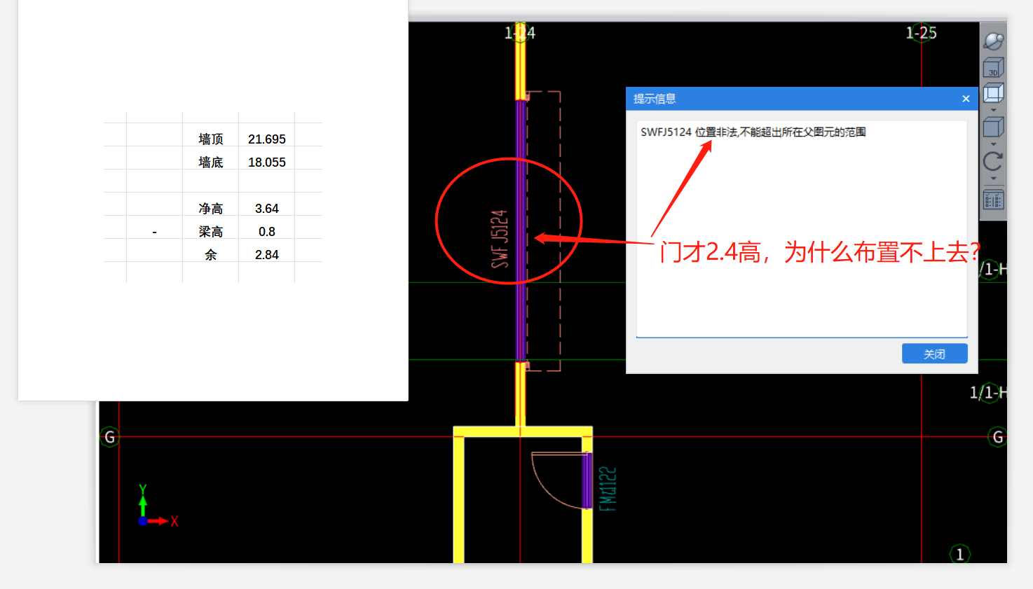Click the axis bubble numbered 1
Image resolution: width=1033 pixels, height=589 pixels.
[x=959, y=554]
